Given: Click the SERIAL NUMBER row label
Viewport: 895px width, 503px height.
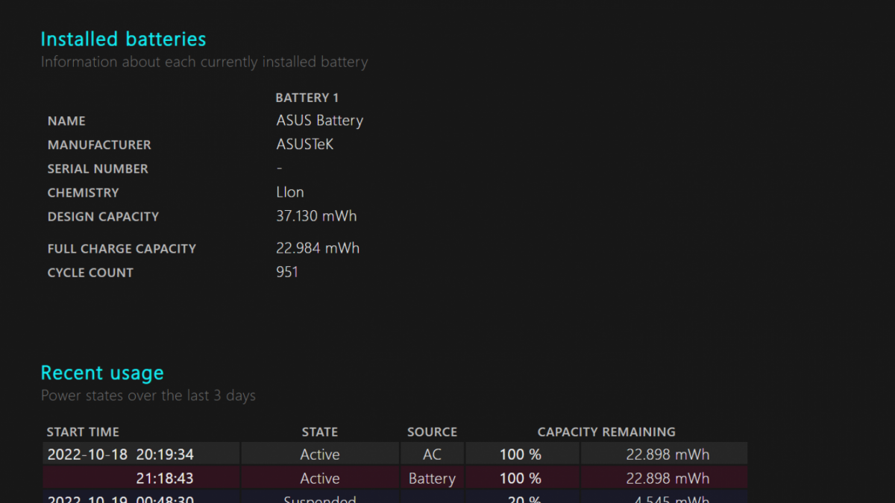Looking at the screenshot, I should point(98,168).
